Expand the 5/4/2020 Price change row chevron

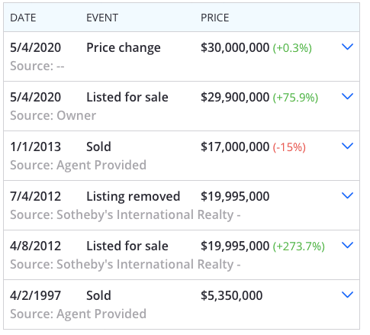tap(347, 47)
